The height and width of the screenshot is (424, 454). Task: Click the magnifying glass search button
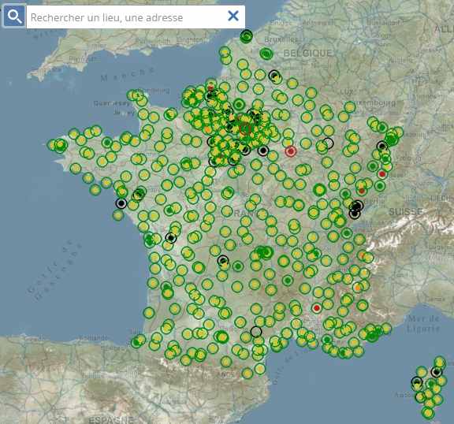(14, 17)
